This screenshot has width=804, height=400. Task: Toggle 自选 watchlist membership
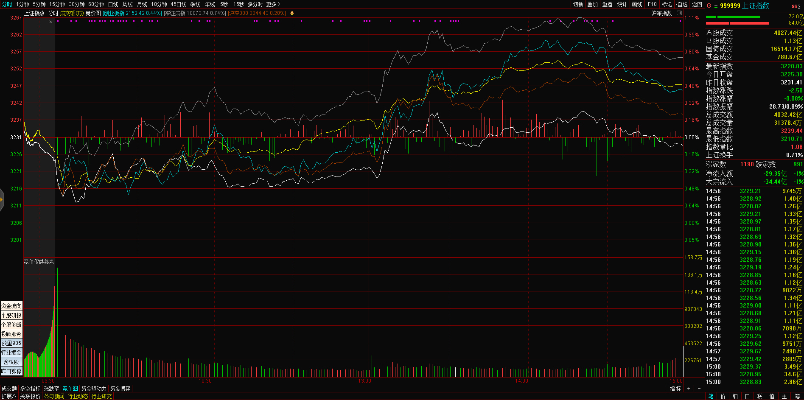(681, 4)
